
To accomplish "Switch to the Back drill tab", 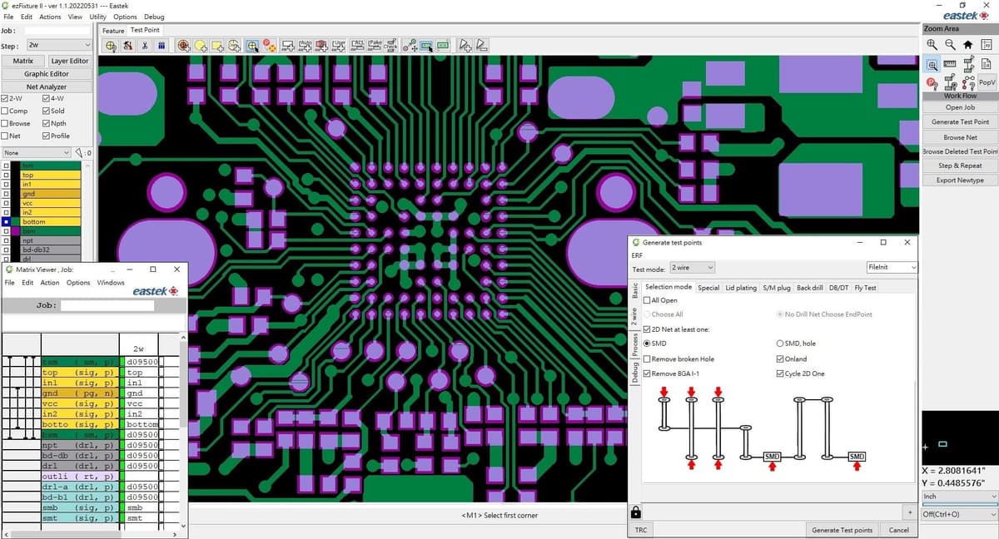I will [809, 288].
